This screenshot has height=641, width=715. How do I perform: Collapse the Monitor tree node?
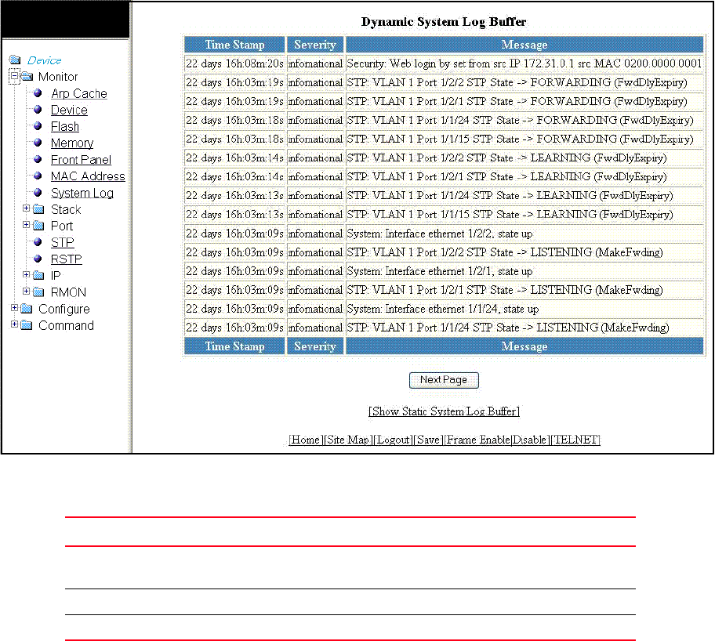[15, 76]
